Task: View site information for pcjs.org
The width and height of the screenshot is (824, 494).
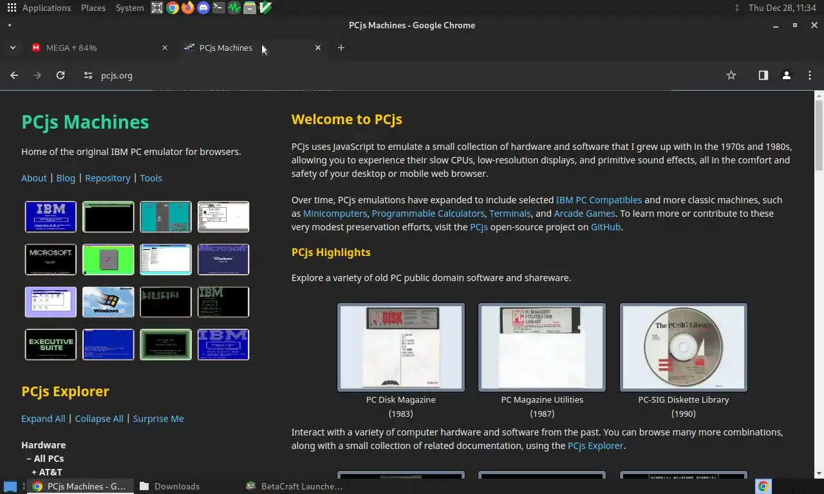Action: (88, 75)
